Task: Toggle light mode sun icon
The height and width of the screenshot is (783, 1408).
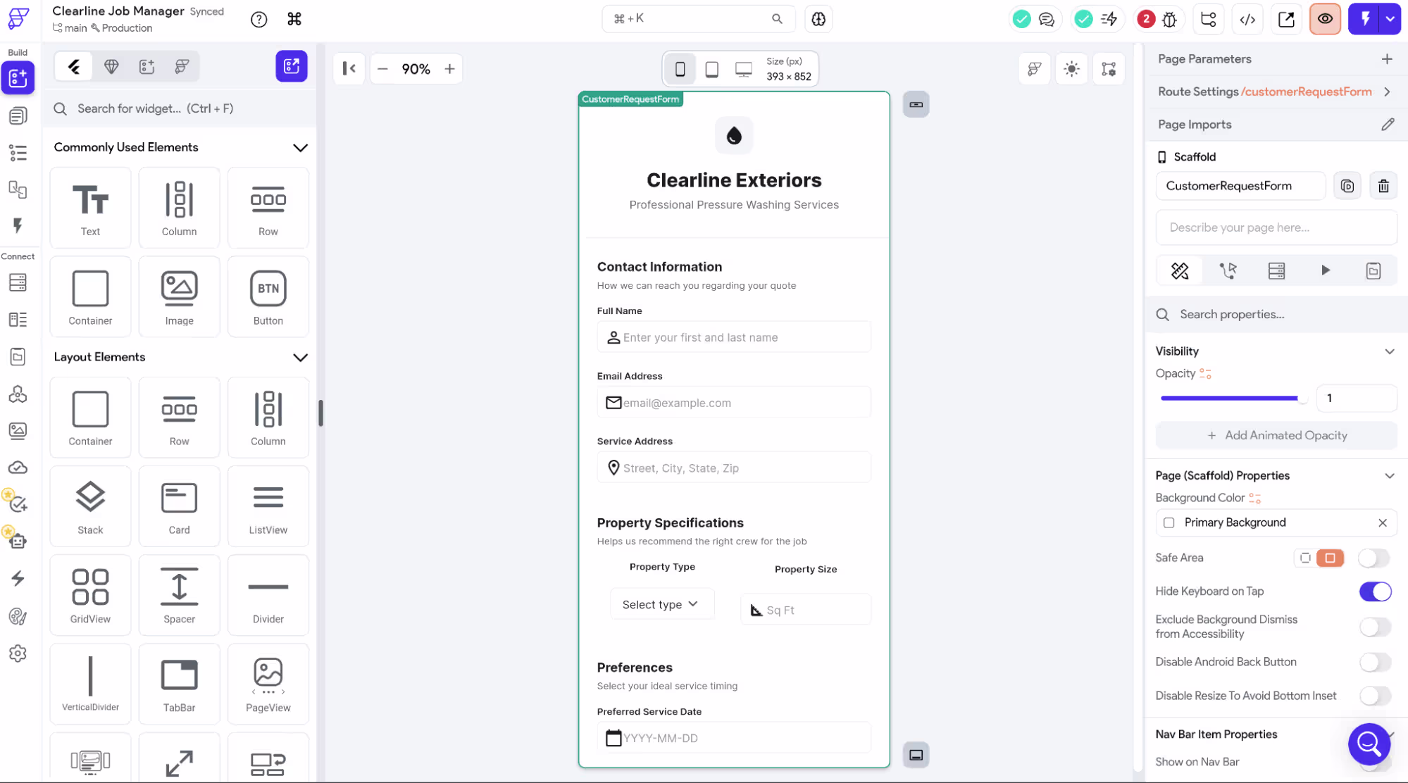Action: click(1071, 69)
